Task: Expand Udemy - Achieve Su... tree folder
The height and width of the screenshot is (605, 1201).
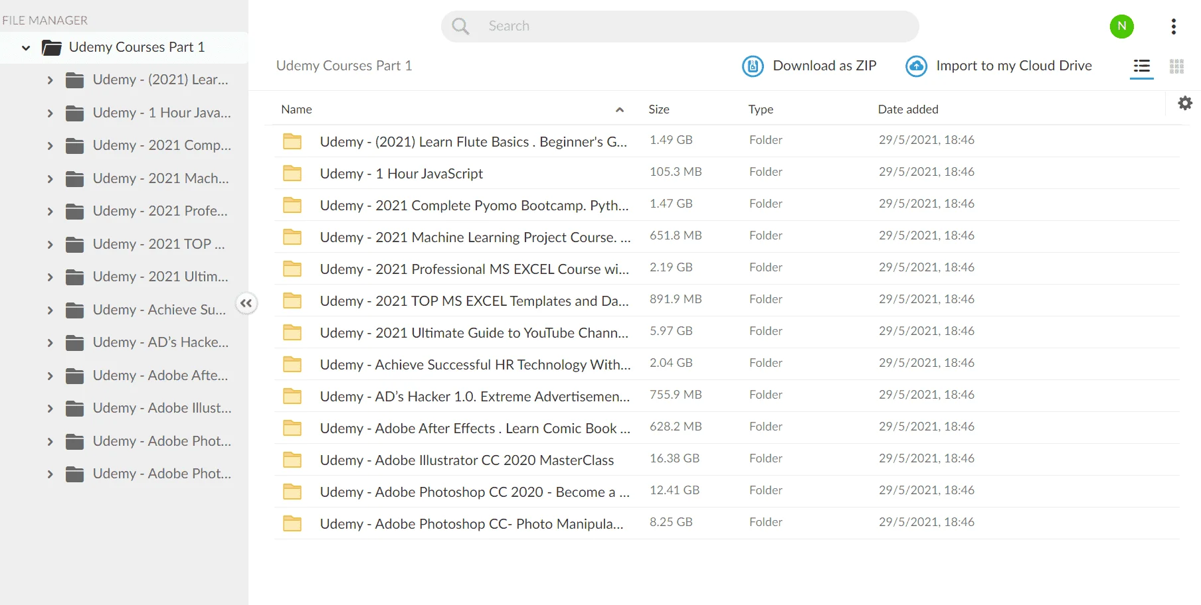Action: [50, 310]
